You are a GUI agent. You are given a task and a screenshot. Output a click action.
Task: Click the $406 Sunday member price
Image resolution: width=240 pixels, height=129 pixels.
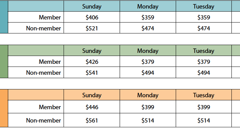click(x=92, y=17)
